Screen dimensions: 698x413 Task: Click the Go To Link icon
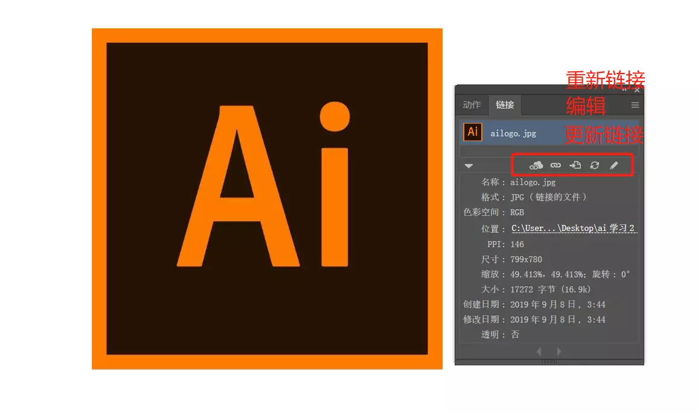pyautogui.click(x=575, y=165)
